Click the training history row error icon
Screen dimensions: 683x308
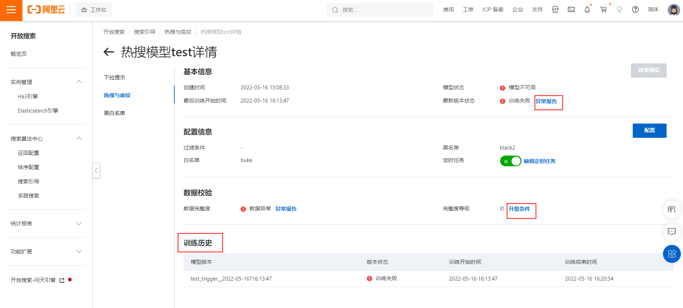(x=369, y=278)
